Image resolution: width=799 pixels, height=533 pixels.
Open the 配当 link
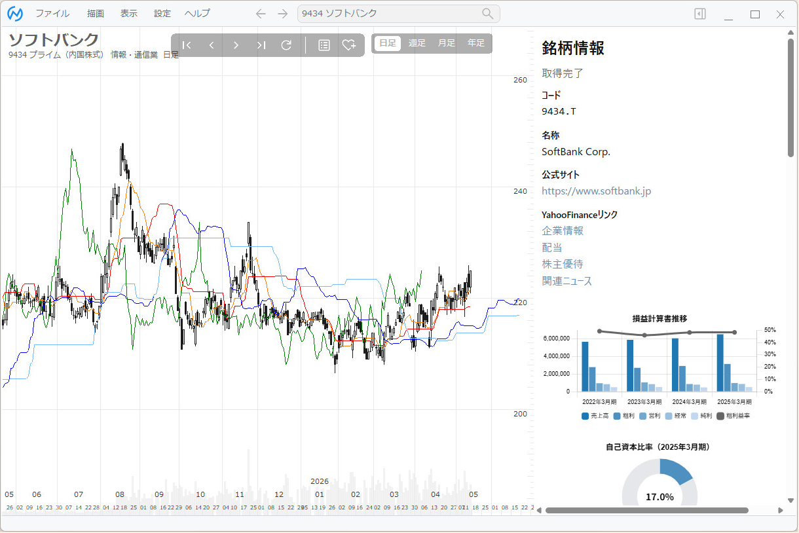(552, 248)
